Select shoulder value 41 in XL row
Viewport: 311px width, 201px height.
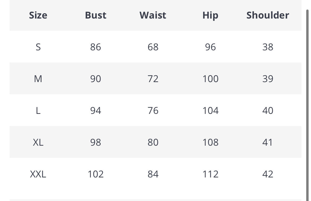[x=268, y=142]
